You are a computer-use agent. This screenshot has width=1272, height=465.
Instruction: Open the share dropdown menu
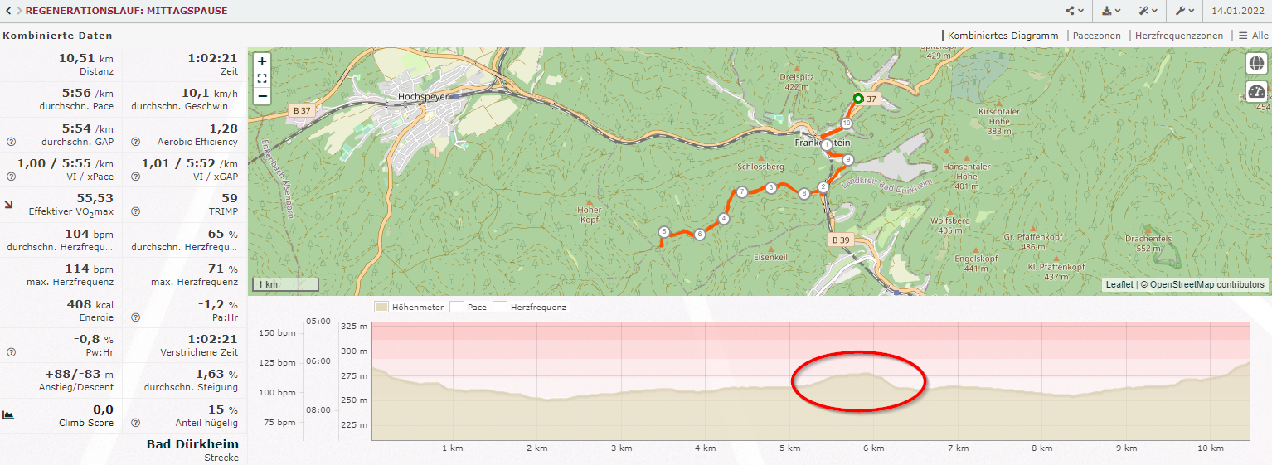pos(1075,12)
